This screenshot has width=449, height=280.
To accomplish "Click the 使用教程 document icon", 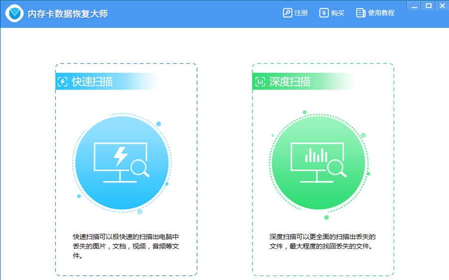I will click(361, 13).
